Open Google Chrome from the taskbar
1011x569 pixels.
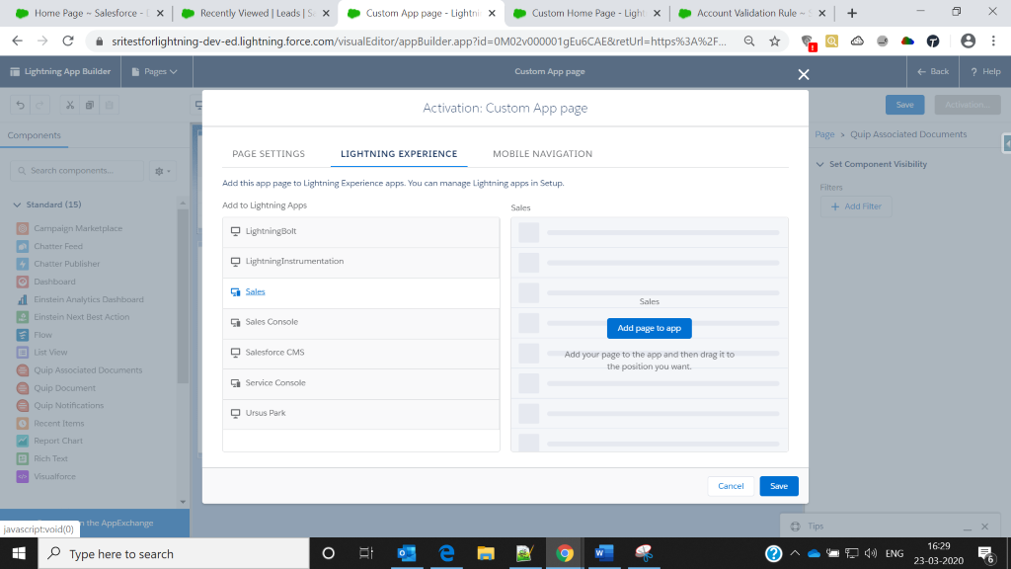564,553
